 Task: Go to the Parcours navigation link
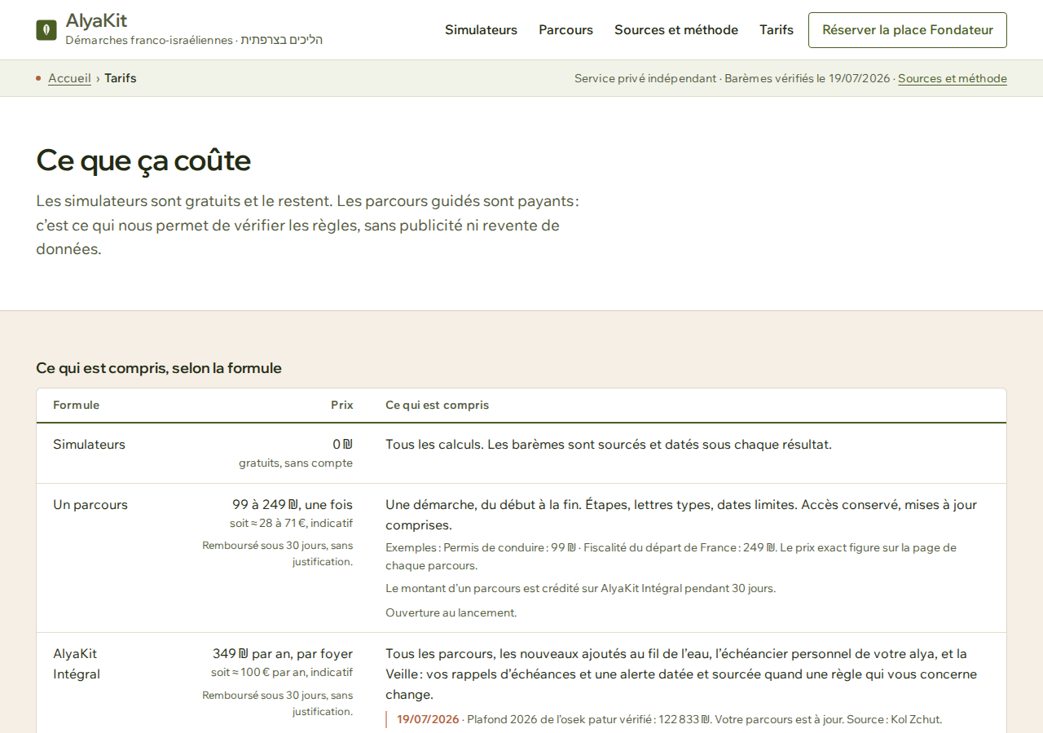(566, 30)
